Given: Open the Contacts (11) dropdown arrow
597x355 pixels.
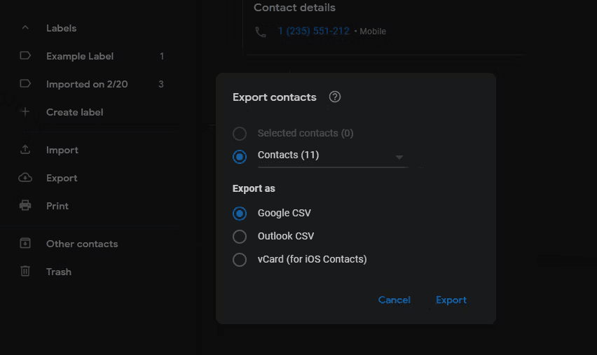Looking at the screenshot, I should [399, 157].
